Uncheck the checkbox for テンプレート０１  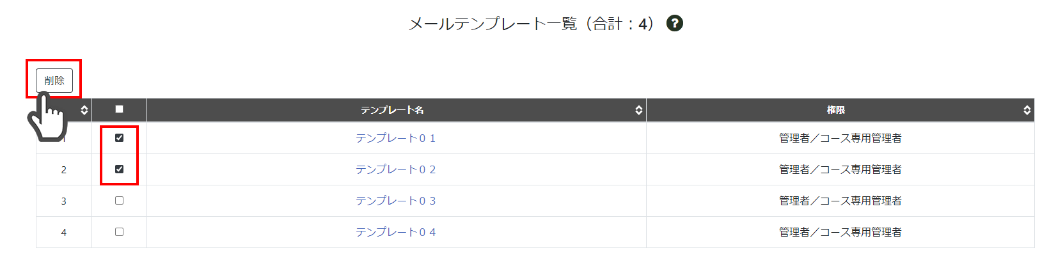(119, 137)
